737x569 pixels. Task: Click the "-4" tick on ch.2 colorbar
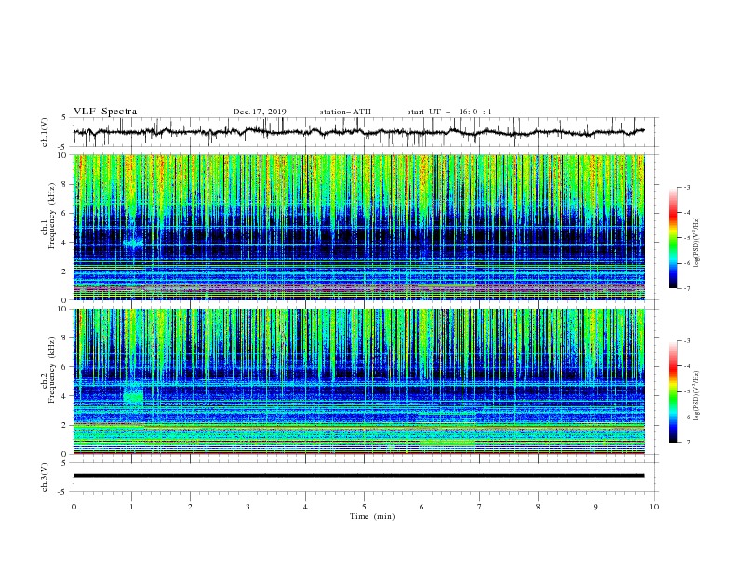686,366
